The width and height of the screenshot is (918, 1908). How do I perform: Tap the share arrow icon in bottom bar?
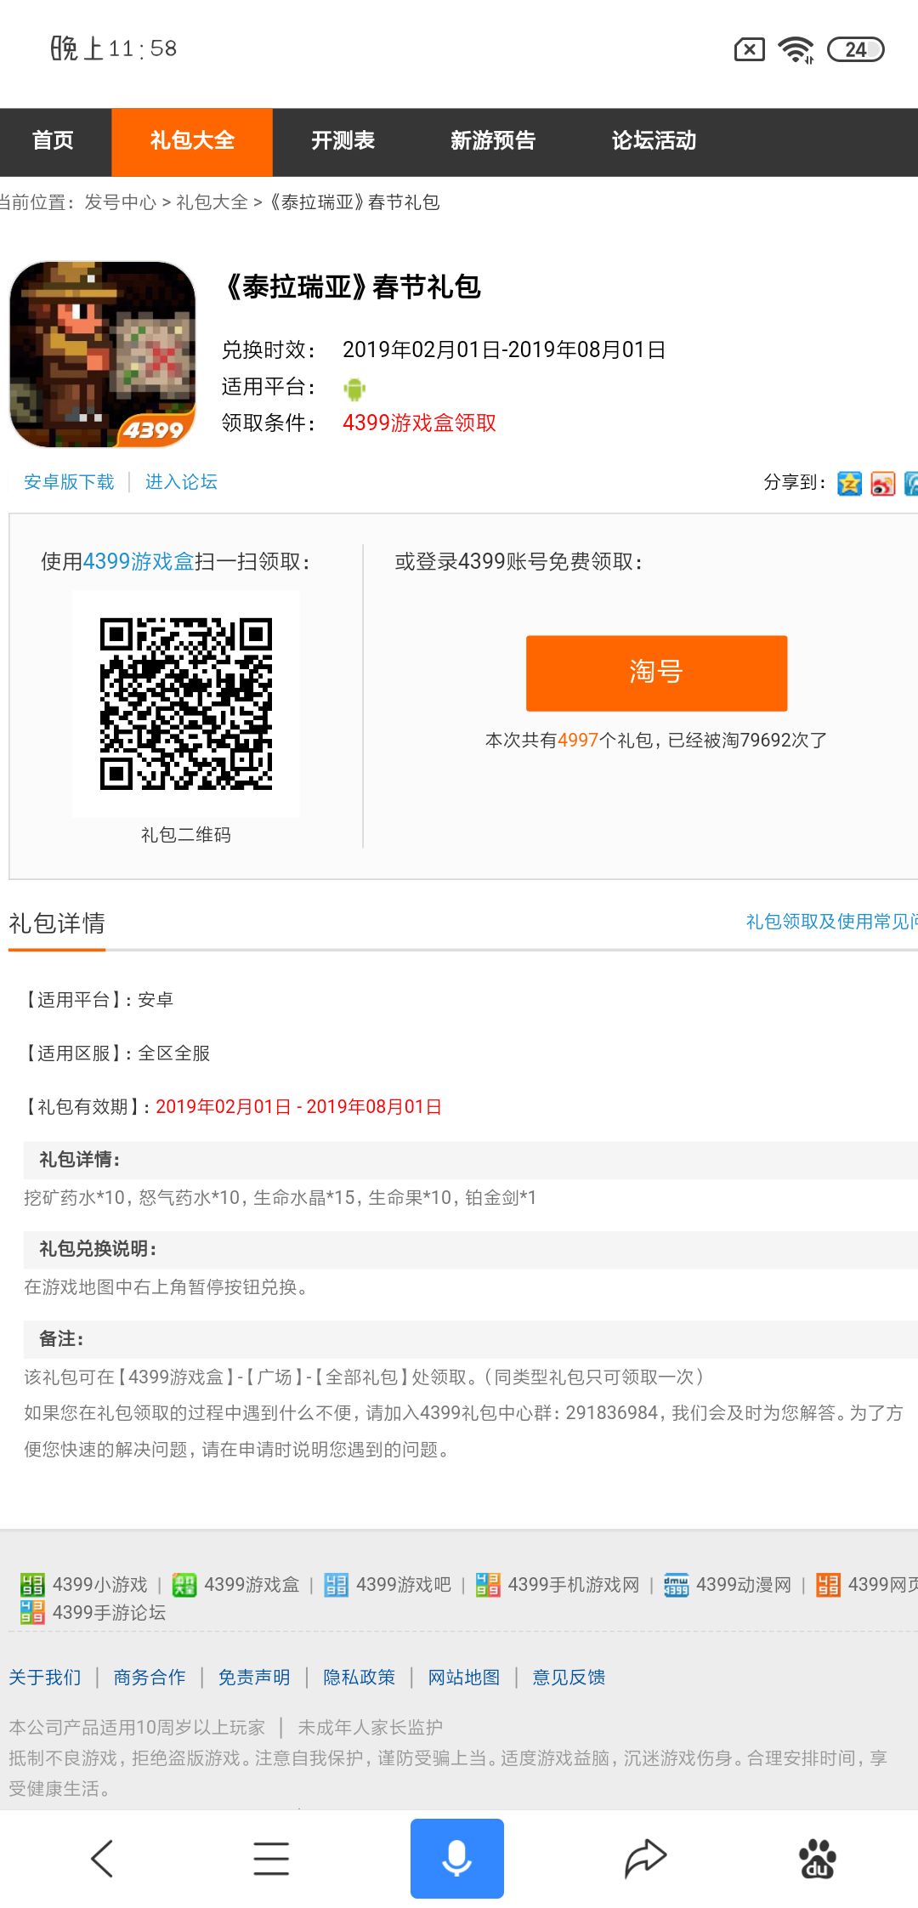(645, 1858)
